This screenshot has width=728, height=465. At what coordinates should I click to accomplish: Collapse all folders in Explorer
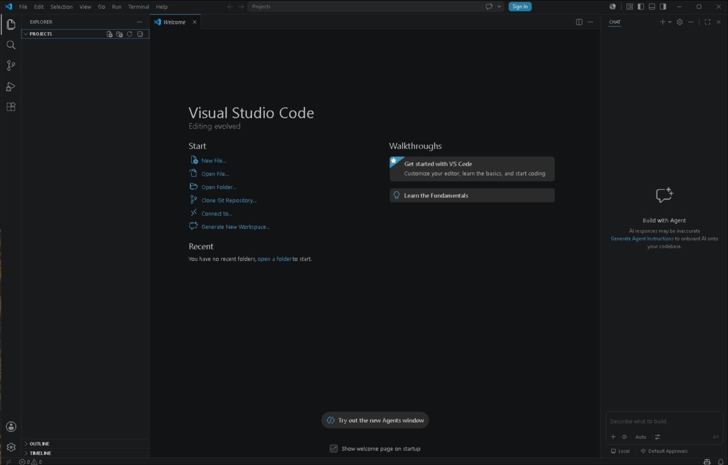point(140,34)
